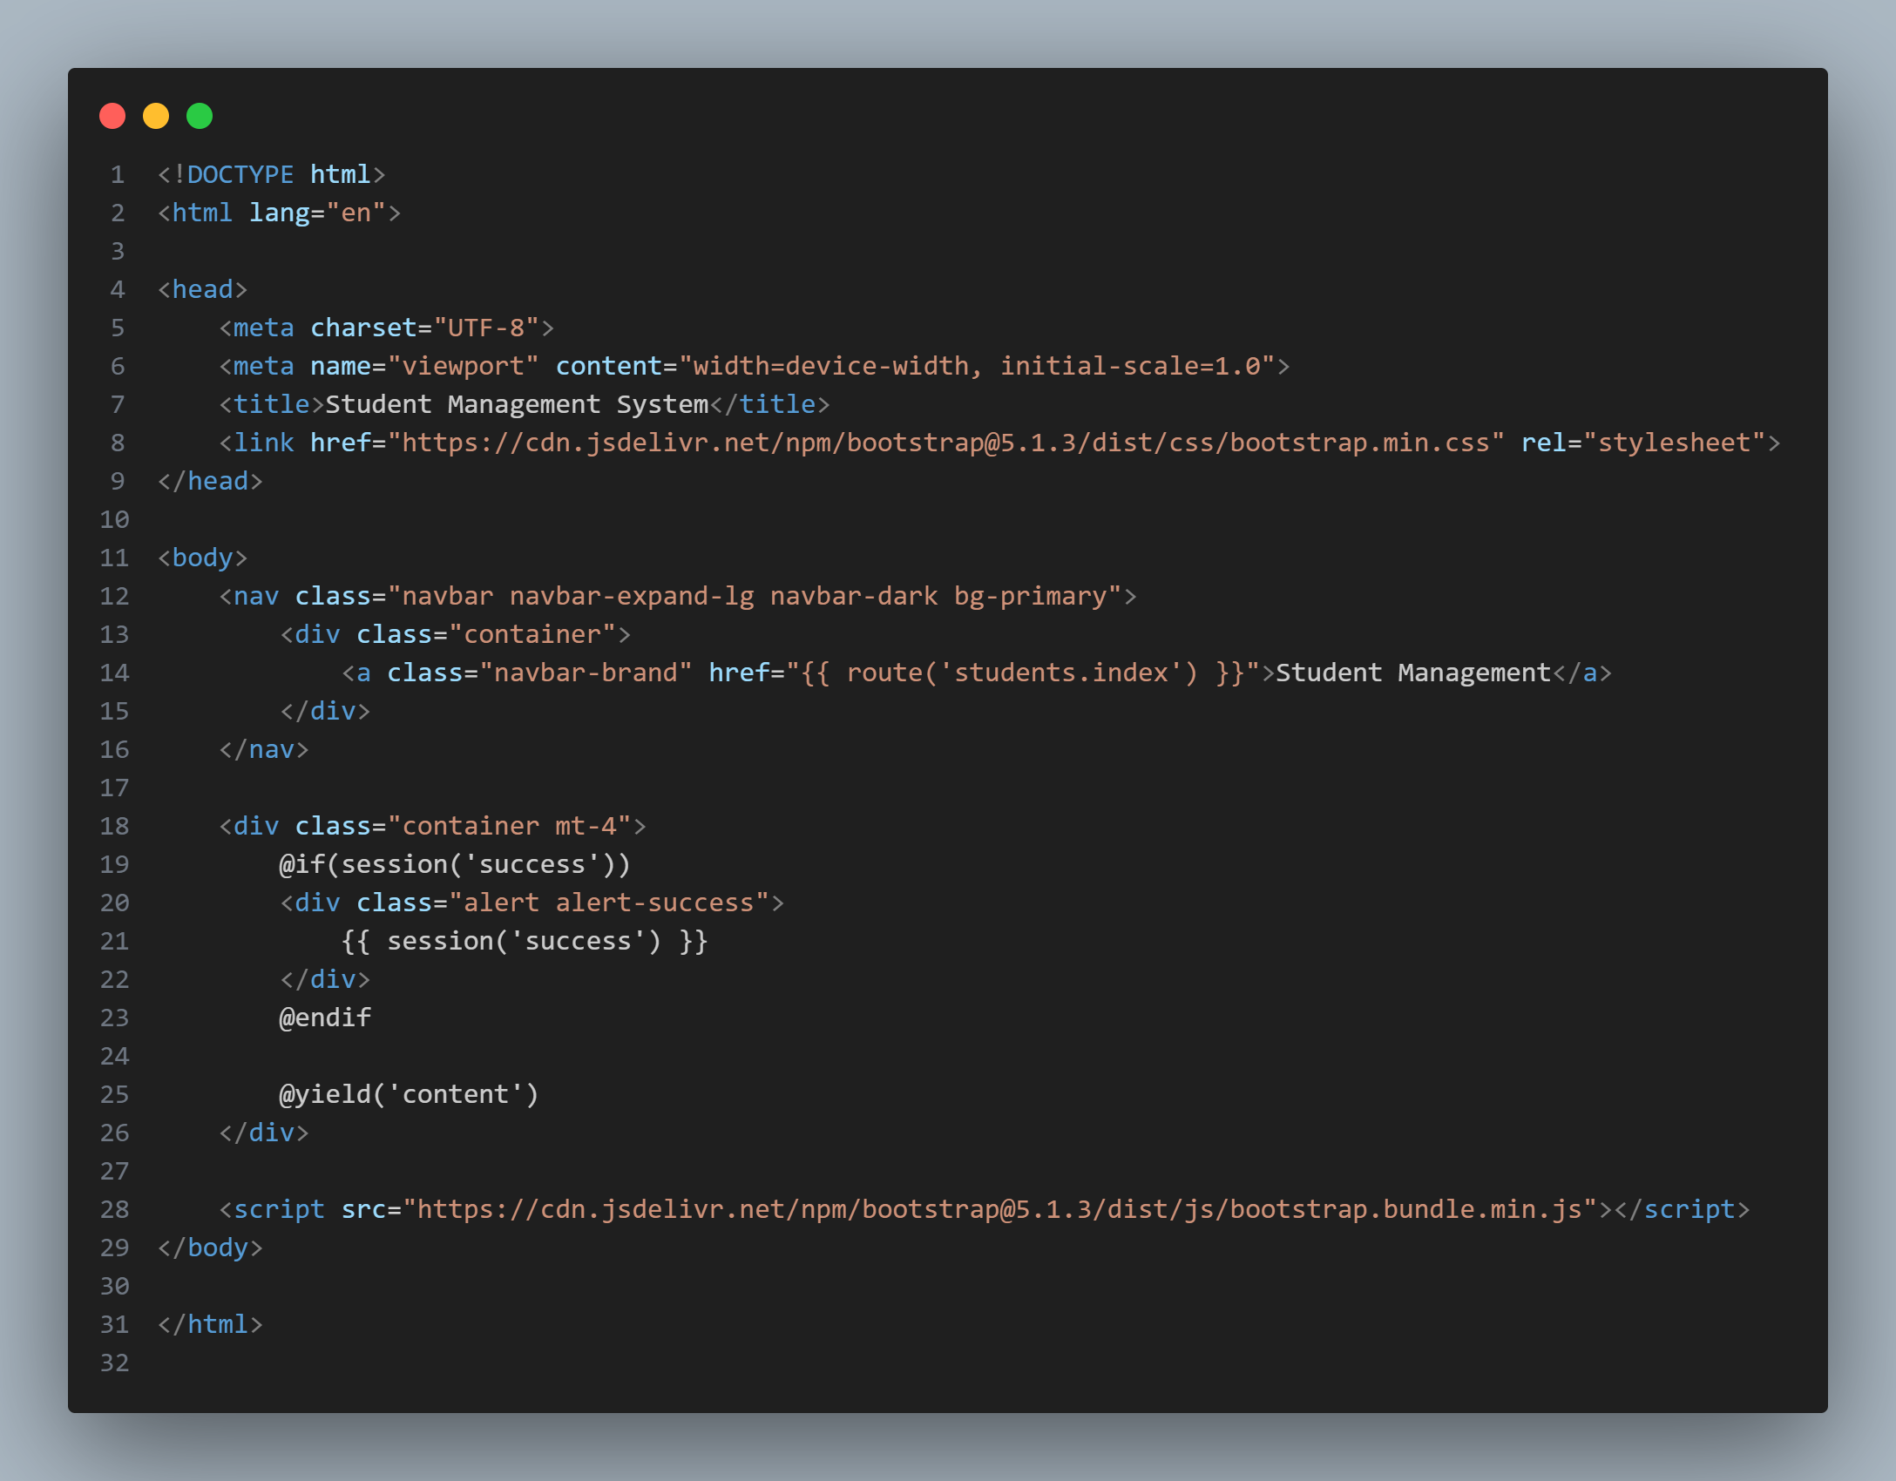Click the Bootstrap bundle JS URL on line 28
1896x1481 pixels.
(999, 1209)
